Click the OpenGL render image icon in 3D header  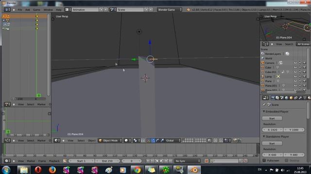click(235, 141)
